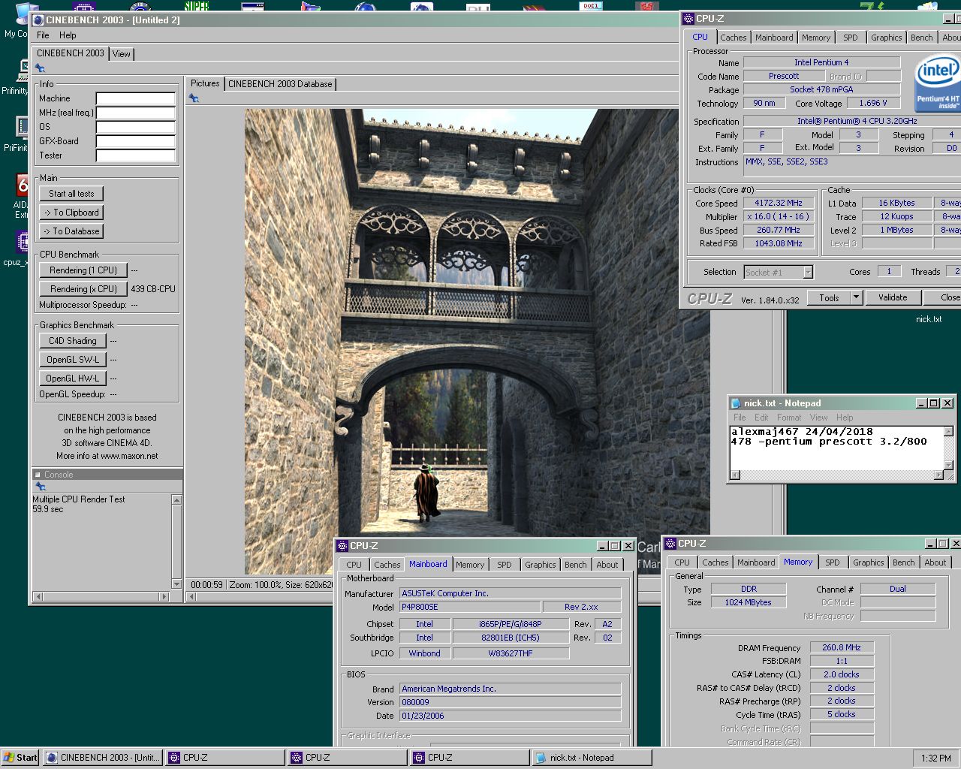961x769 pixels.
Task: Open the Help menu in CINEBENCH
Action: coord(68,35)
